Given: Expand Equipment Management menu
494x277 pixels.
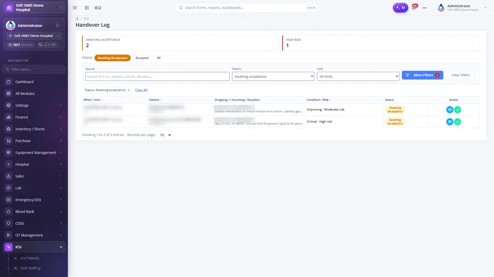Looking at the screenshot, I should tap(34, 153).
